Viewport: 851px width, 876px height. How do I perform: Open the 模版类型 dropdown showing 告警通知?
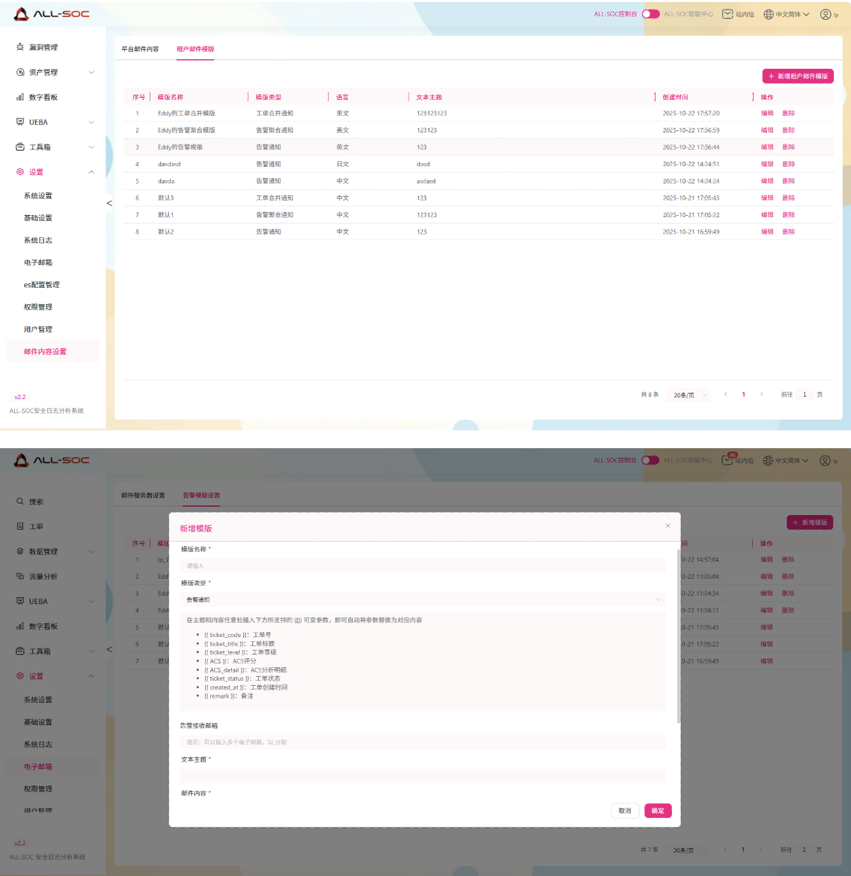click(x=423, y=600)
